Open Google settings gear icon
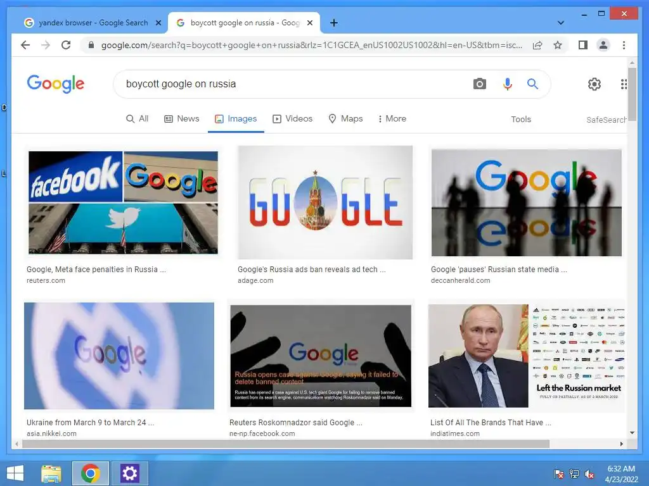The height and width of the screenshot is (486, 649). [x=594, y=84]
